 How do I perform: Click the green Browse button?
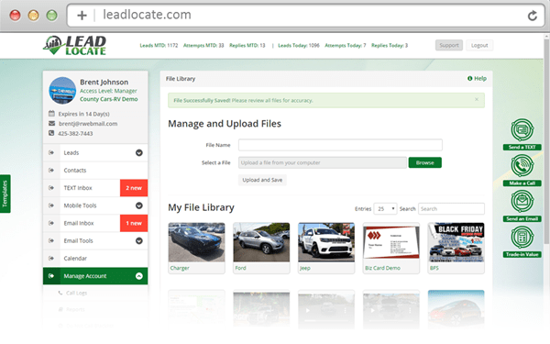click(424, 162)
